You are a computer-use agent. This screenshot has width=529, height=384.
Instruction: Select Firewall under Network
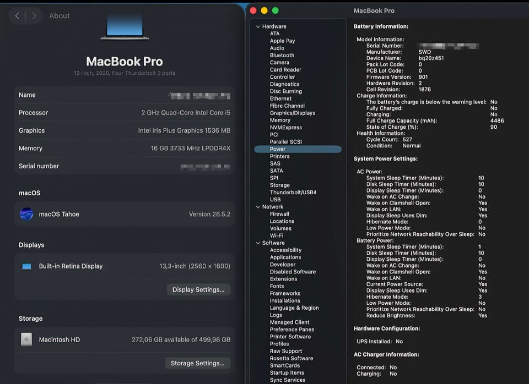[279, 214]
